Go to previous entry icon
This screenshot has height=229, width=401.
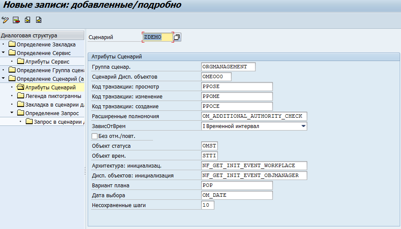tap(28, 20)
